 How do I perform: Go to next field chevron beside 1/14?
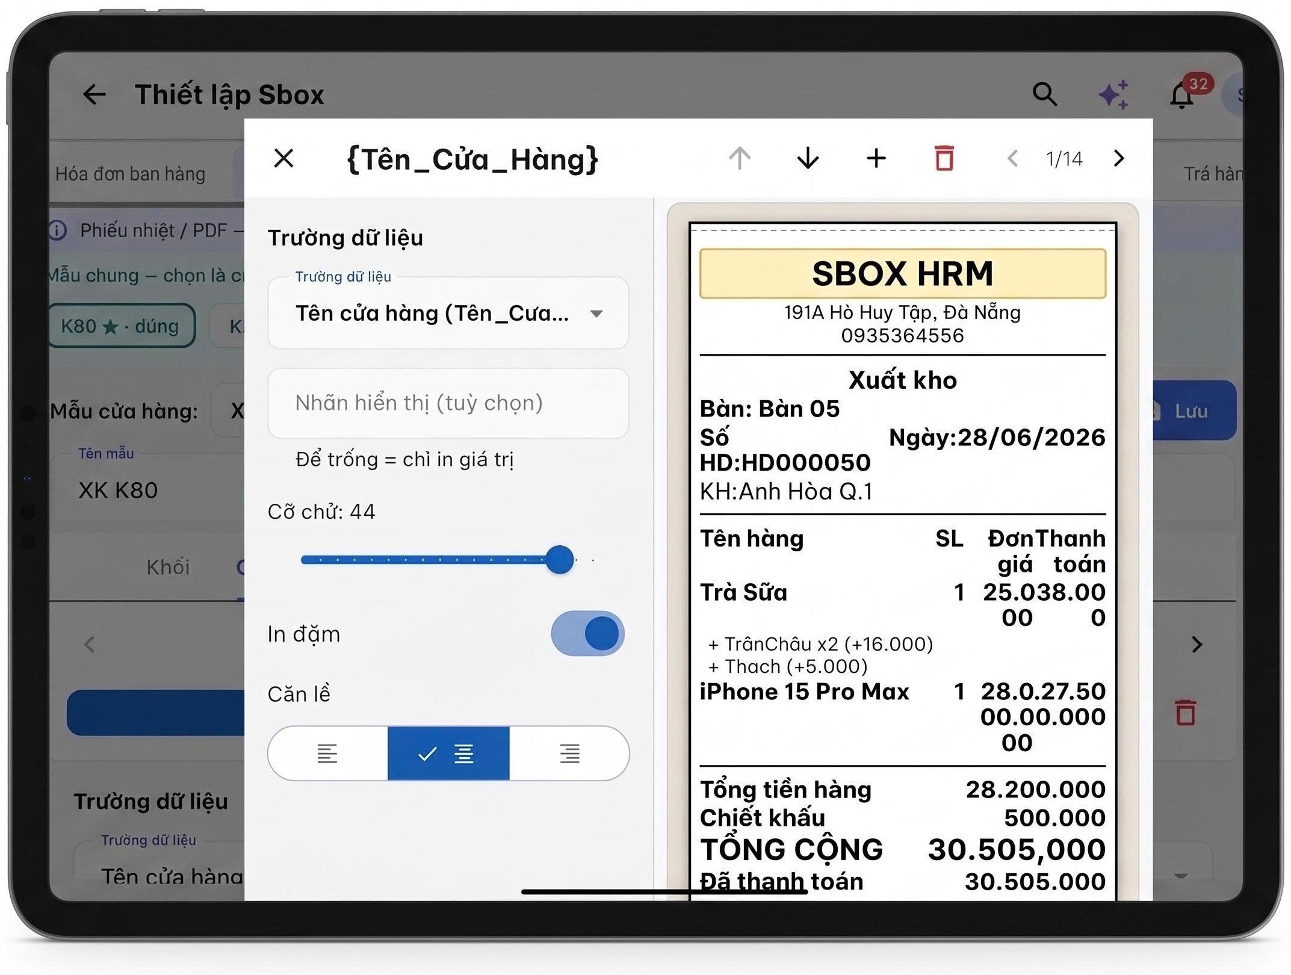coord(1119,158)
